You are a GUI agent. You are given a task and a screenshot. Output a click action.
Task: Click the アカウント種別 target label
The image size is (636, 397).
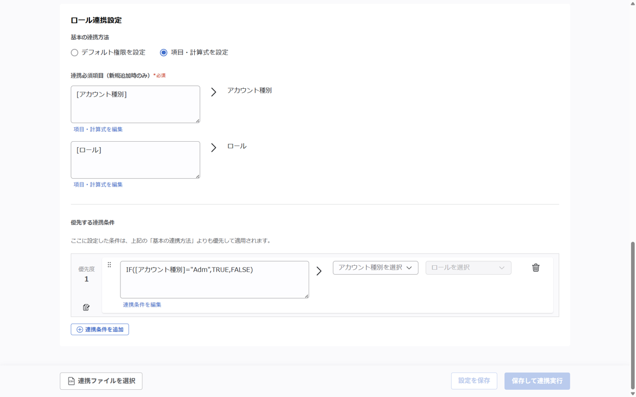click(x=250, y=90)
